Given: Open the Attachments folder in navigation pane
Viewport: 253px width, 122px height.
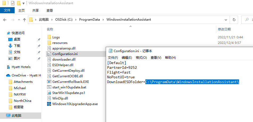Looking at the screenshot, I should [23, 82].
